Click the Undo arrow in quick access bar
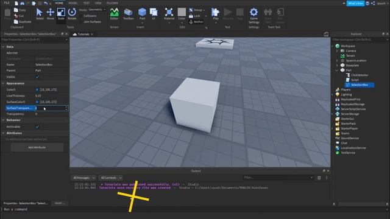This screenshot has width=390, height=219. (x=46, y=3)
